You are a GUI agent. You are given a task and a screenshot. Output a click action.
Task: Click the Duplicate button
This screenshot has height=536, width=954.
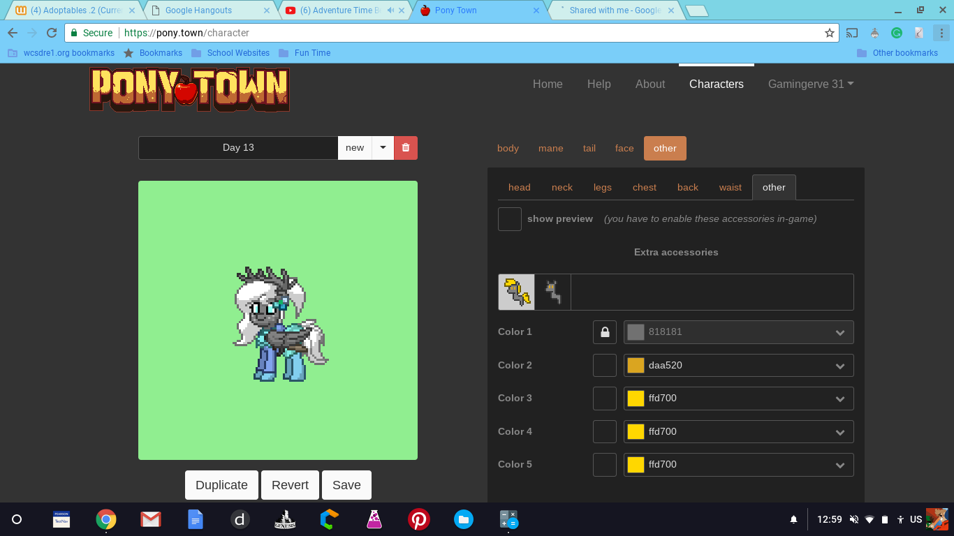221,485
